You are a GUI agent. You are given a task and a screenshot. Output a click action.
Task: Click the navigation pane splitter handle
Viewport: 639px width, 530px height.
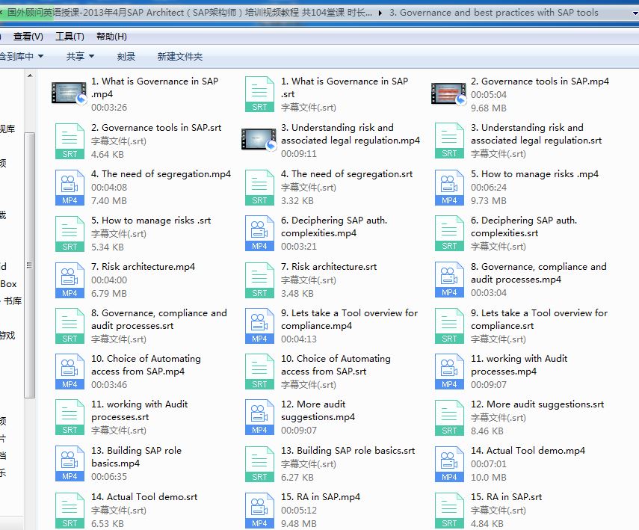(37, 300)
